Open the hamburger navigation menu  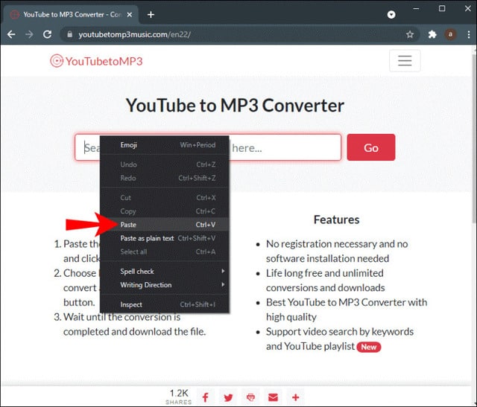click(405, 61)
